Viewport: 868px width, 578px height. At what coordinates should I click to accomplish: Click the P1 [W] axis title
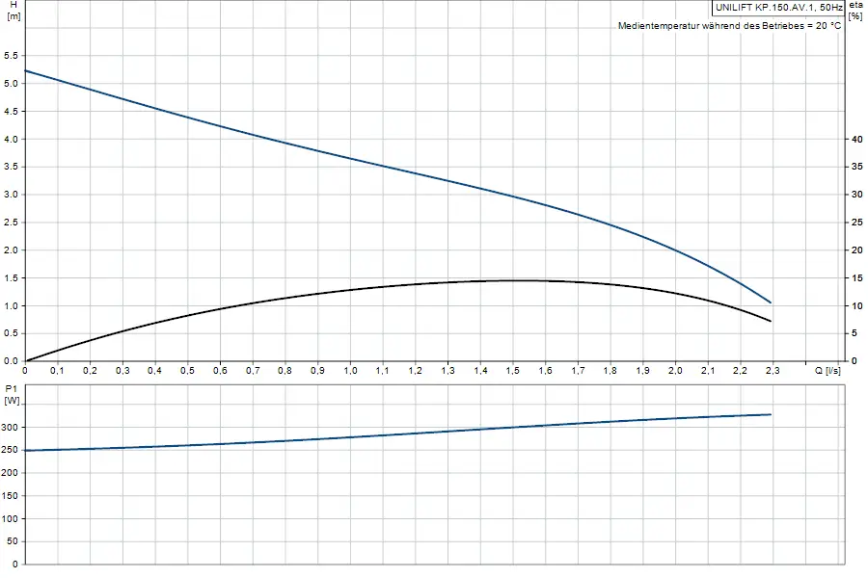[12, 395]
